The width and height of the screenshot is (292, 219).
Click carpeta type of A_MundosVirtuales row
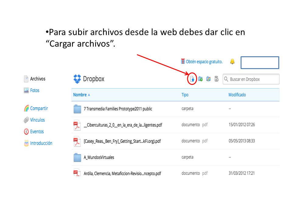pyautogui.click(x=187, y=157)
